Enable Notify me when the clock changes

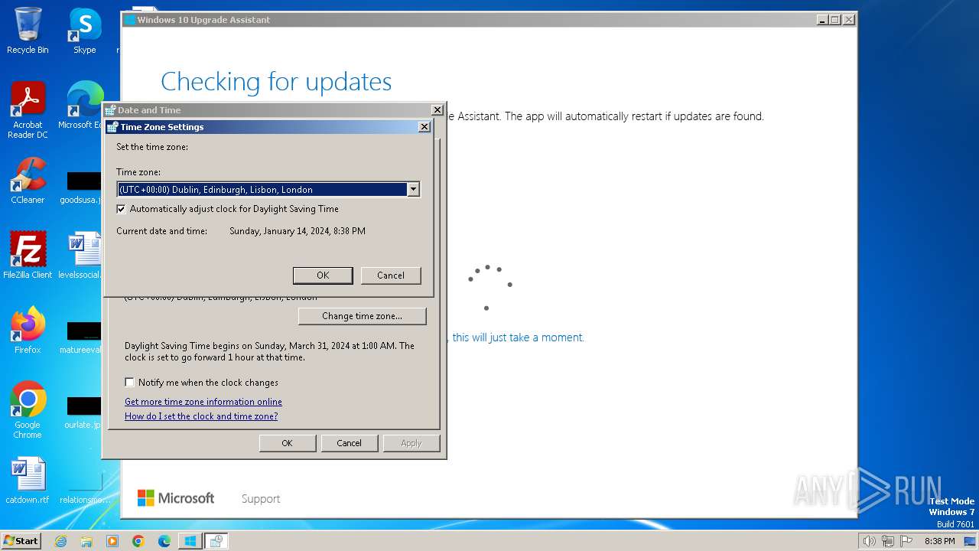(x=129, y=383)
